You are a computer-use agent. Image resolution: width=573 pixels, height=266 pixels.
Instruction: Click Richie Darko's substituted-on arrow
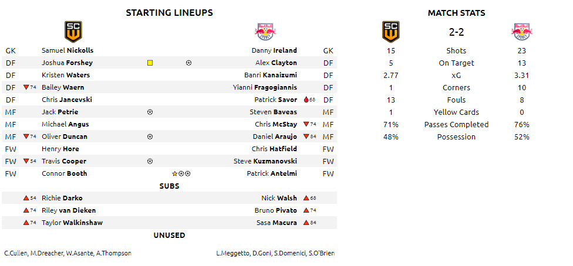(26, 198)
